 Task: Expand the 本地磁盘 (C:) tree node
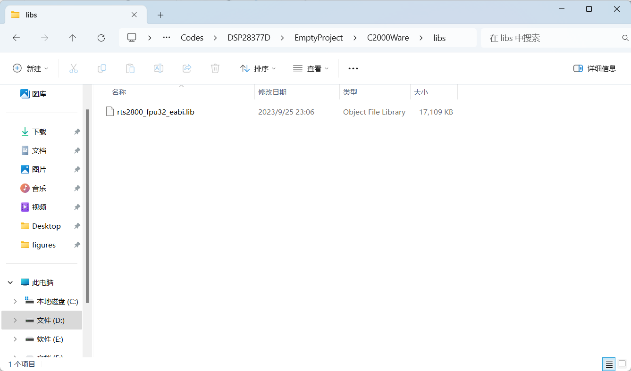coord(15,301)
